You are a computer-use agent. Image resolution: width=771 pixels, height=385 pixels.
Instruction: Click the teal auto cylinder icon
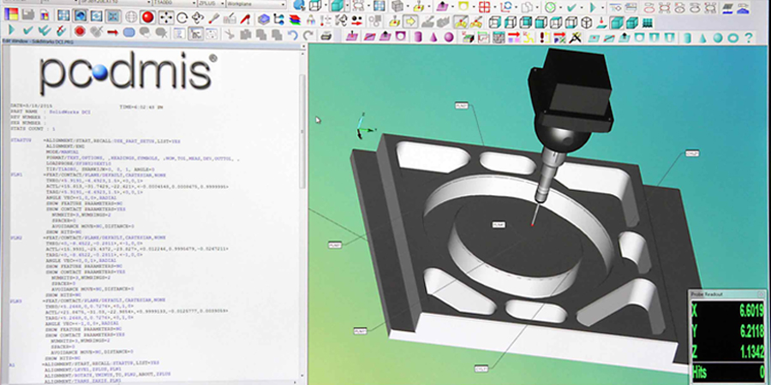(x=687, y=38)
